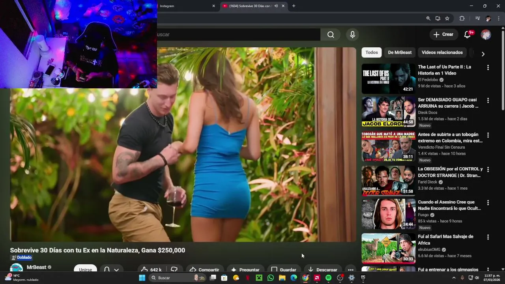505x284 pixels.
Task: Open the YouTube account avatar menu
Action: [486, 35]
